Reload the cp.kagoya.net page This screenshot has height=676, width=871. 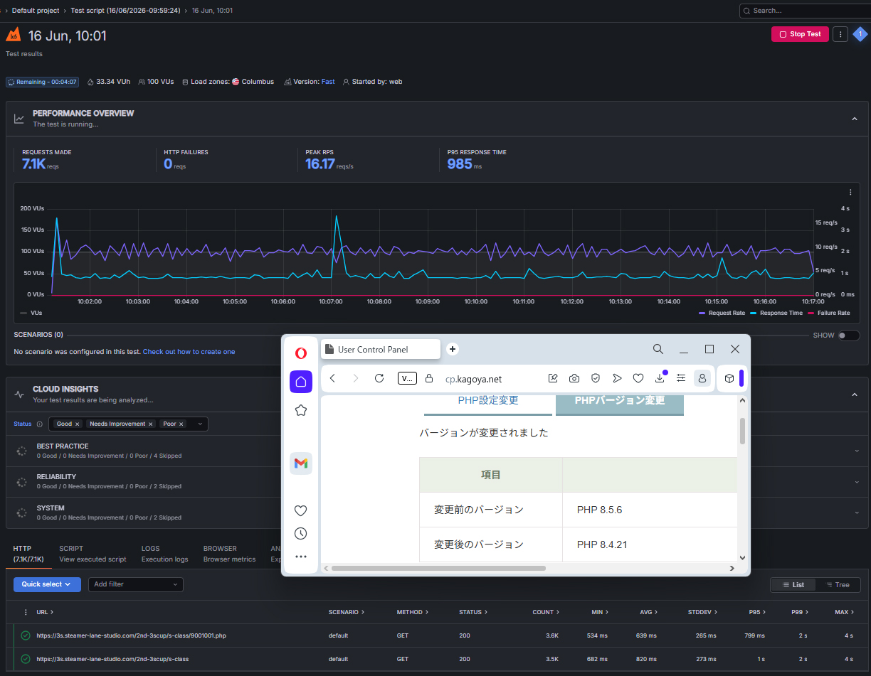point(379,378)
